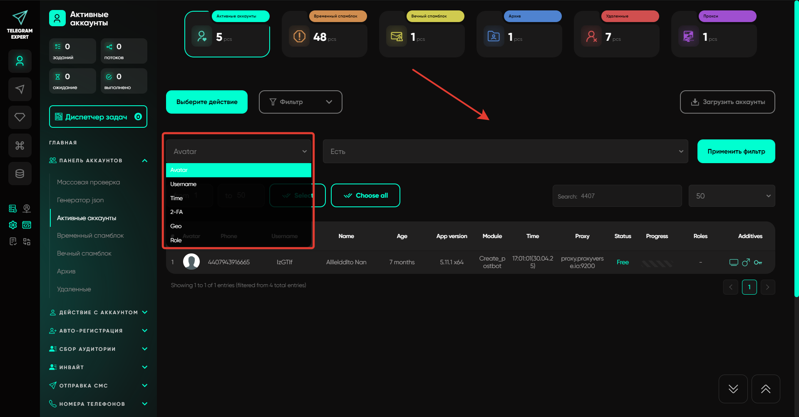Click the male gender icon in account row
This screenshot has height=417, width=799.
(x=746, y=262)
